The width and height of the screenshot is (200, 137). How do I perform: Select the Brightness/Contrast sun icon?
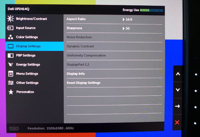pyautogui.click(x=10, y=19)
